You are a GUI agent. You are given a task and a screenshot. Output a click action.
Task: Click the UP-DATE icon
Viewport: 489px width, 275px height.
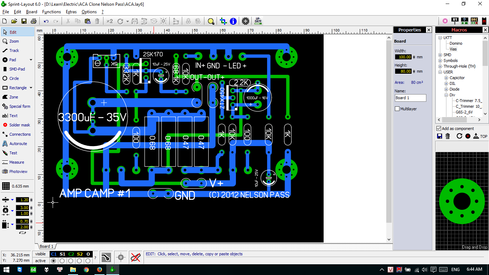tap(258, 21)
